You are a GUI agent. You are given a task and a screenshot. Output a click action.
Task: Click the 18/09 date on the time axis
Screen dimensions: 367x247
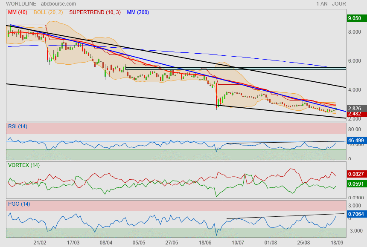click(337, 242)
